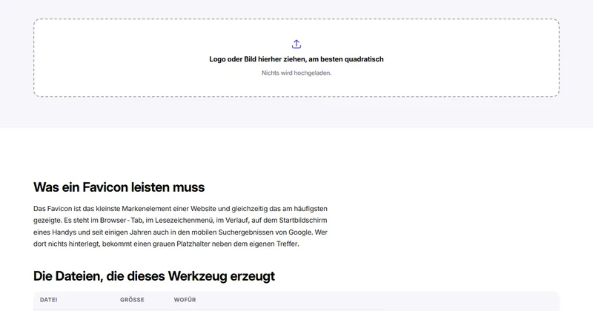
Task: Click the DATEI column header
Action: click(x=49, y=300)
